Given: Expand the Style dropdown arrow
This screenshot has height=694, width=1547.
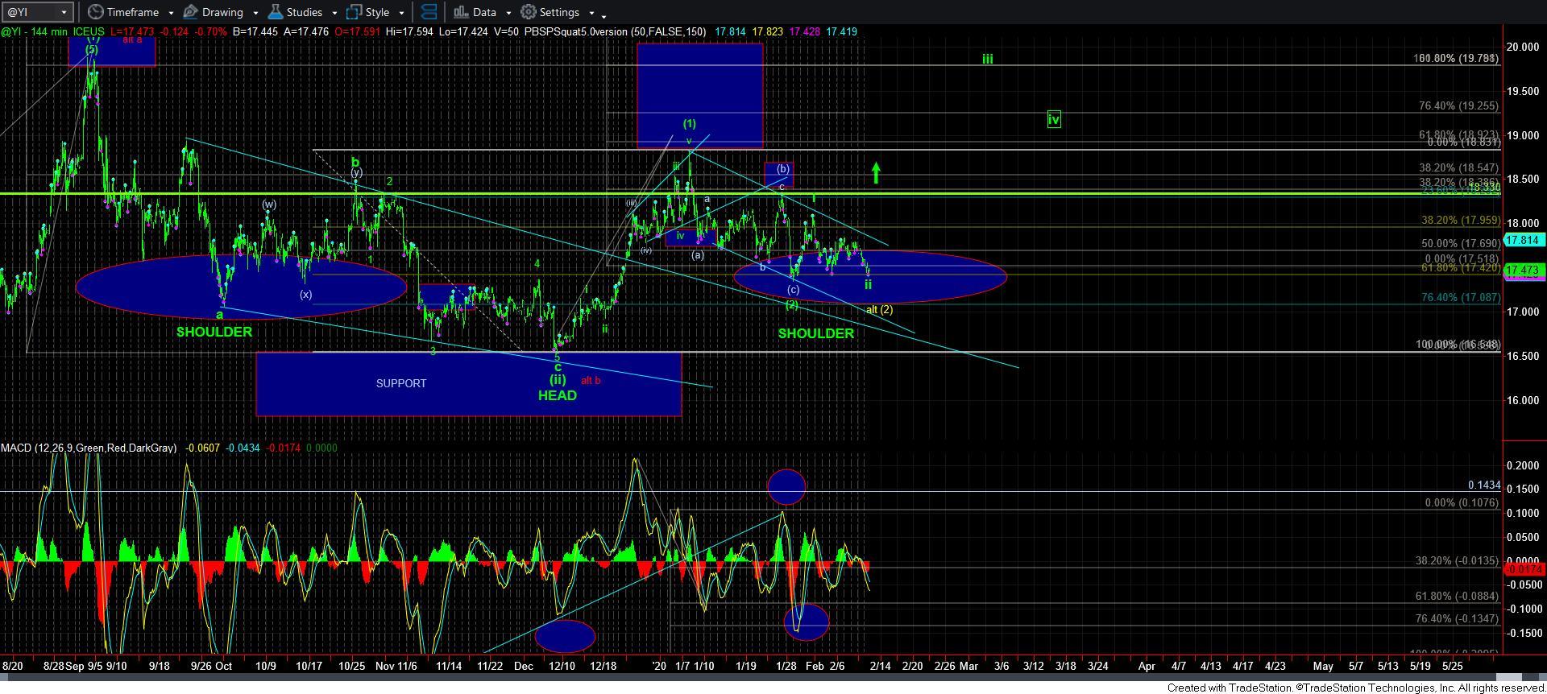Looking at the screenshot, I should click(x=401, y=13).
